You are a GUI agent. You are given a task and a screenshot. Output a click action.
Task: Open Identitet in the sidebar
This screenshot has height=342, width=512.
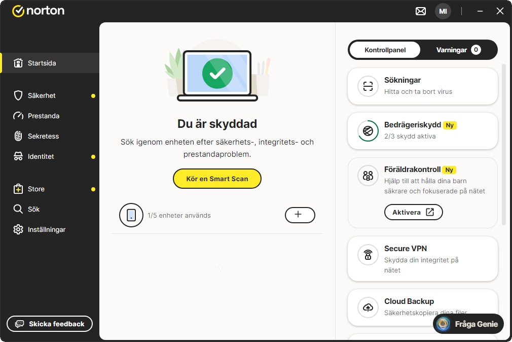[x=41, y=156]
